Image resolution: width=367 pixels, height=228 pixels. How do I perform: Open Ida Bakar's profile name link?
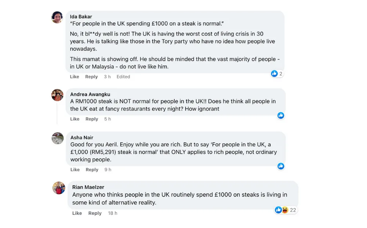[81, 16]
